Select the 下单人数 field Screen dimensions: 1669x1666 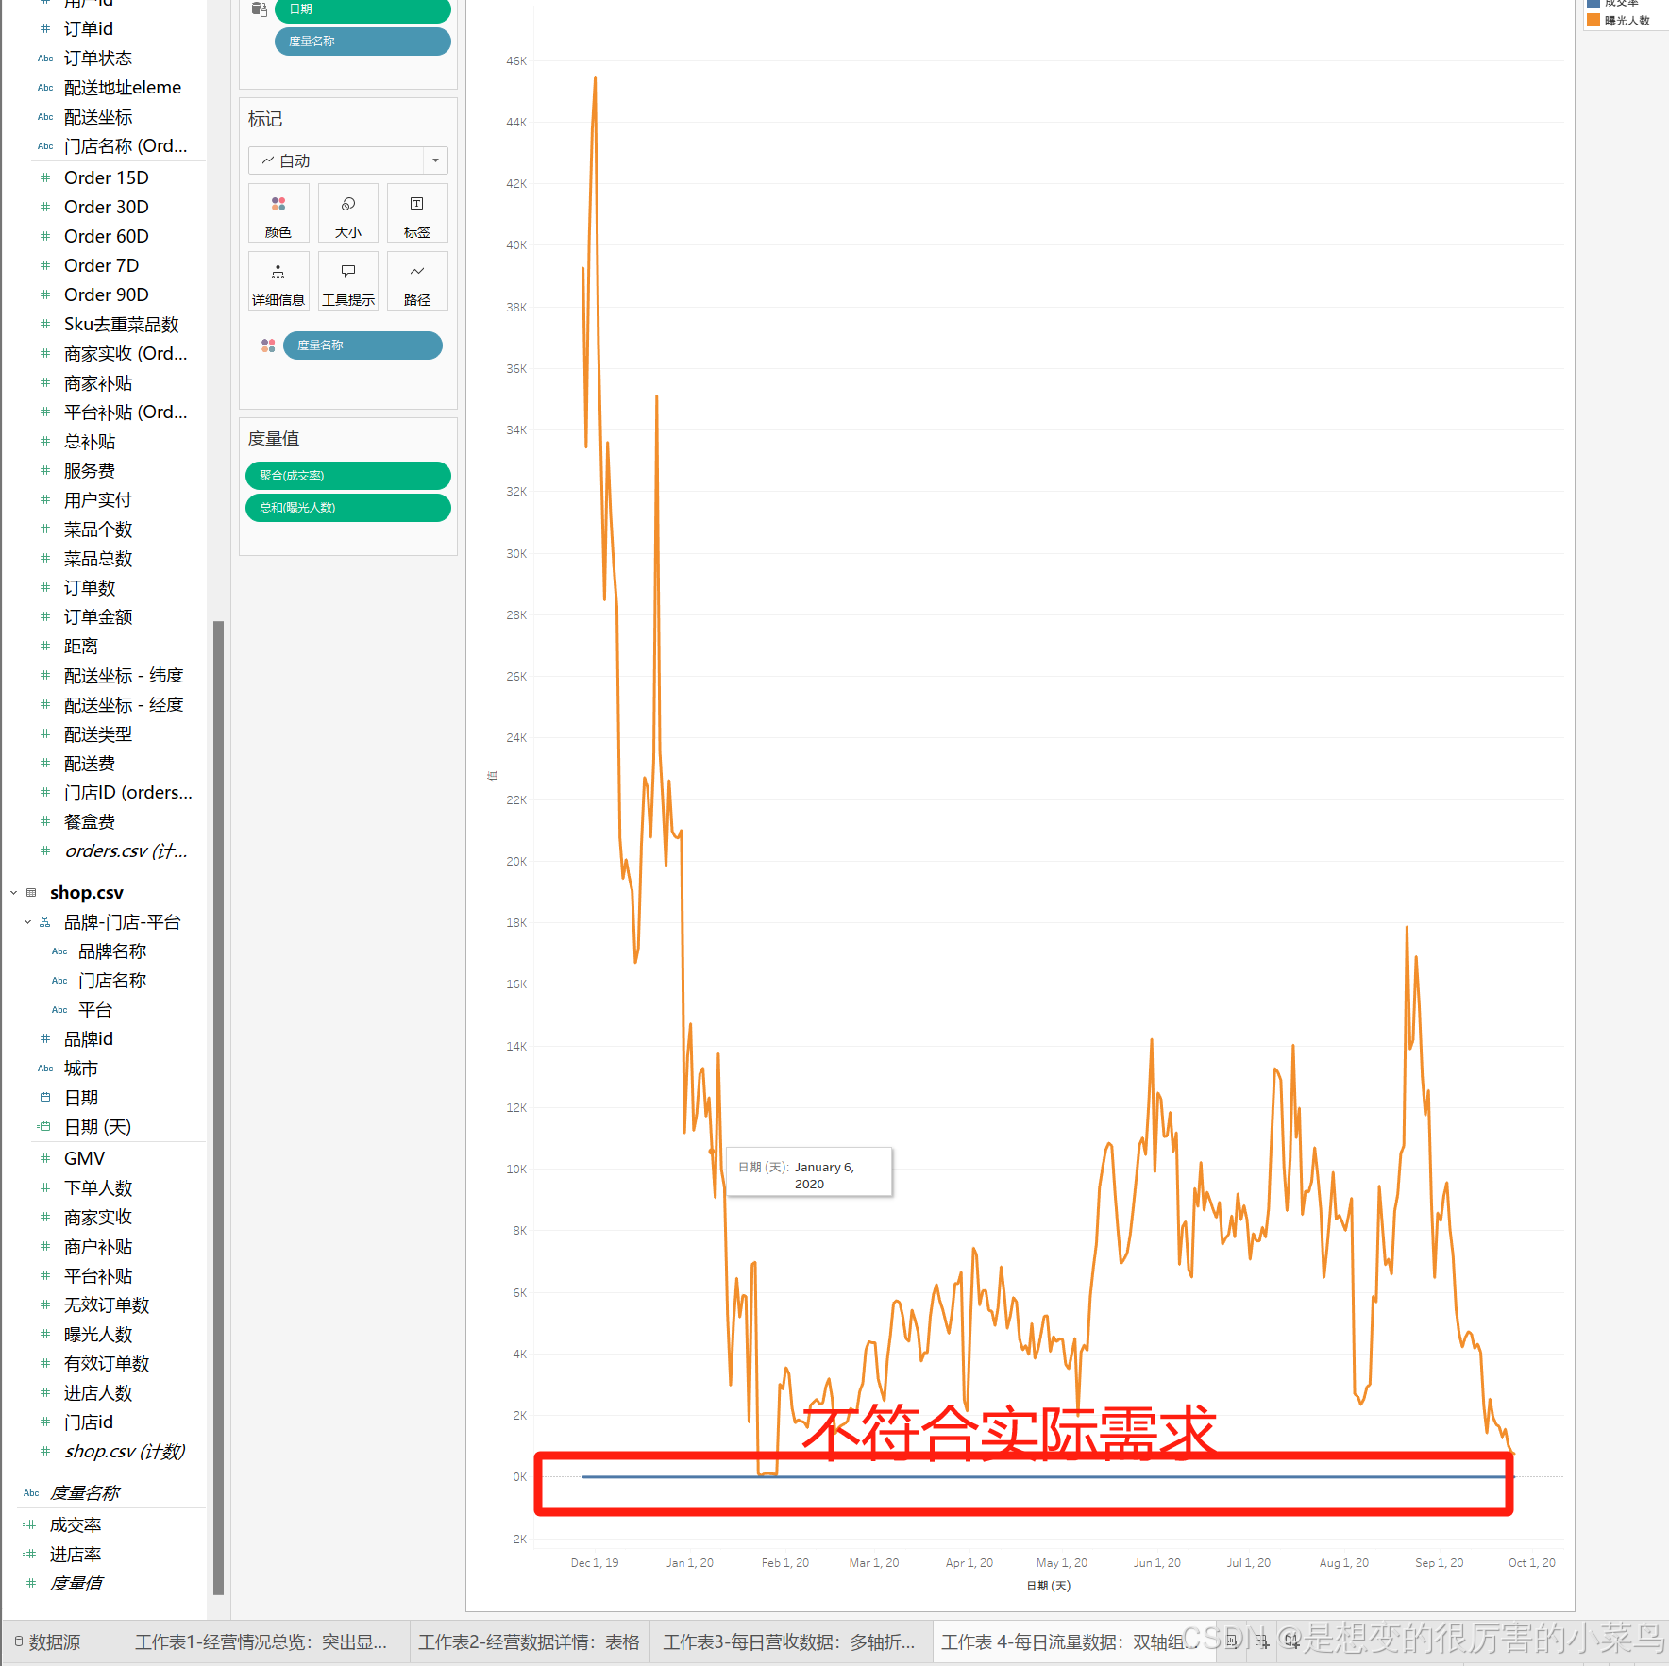pos(98,1188)
